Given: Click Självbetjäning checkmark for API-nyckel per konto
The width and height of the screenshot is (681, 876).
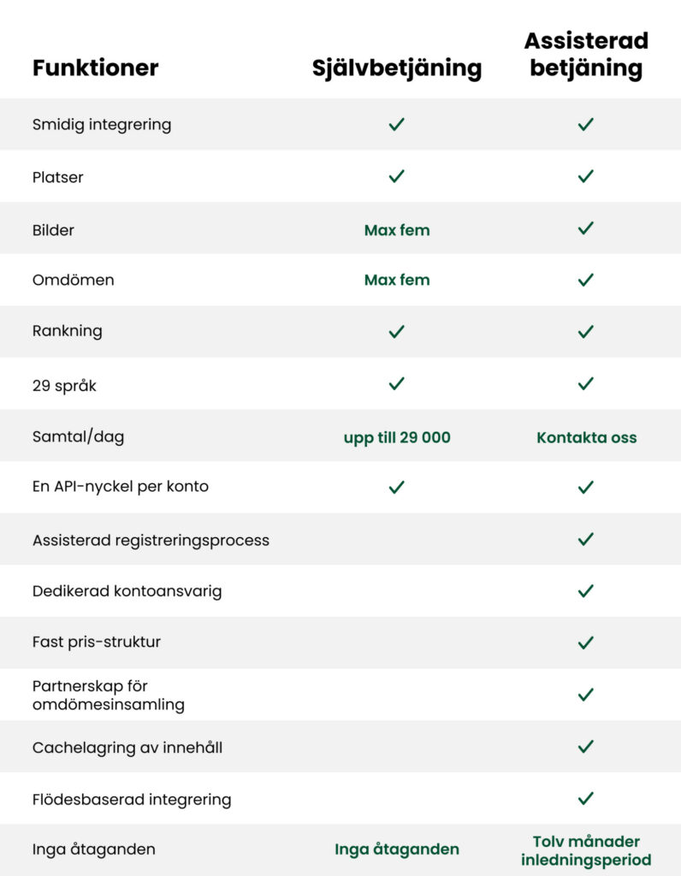Looking at the screenshot, I should [x=396, y=487].
